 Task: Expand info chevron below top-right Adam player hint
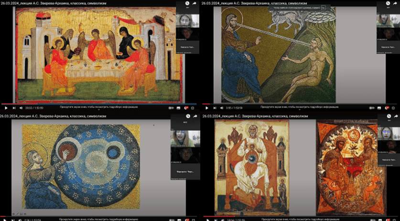click(x=300, y=110)
